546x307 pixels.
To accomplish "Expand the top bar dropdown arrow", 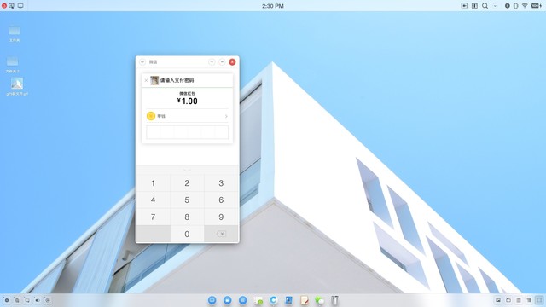I will [495, 6].
